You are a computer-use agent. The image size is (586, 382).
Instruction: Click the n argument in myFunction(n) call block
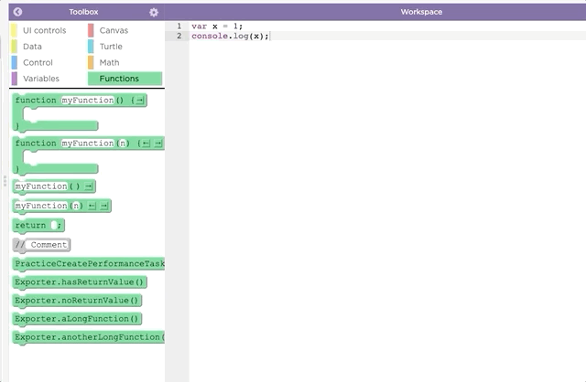[76, 206]
